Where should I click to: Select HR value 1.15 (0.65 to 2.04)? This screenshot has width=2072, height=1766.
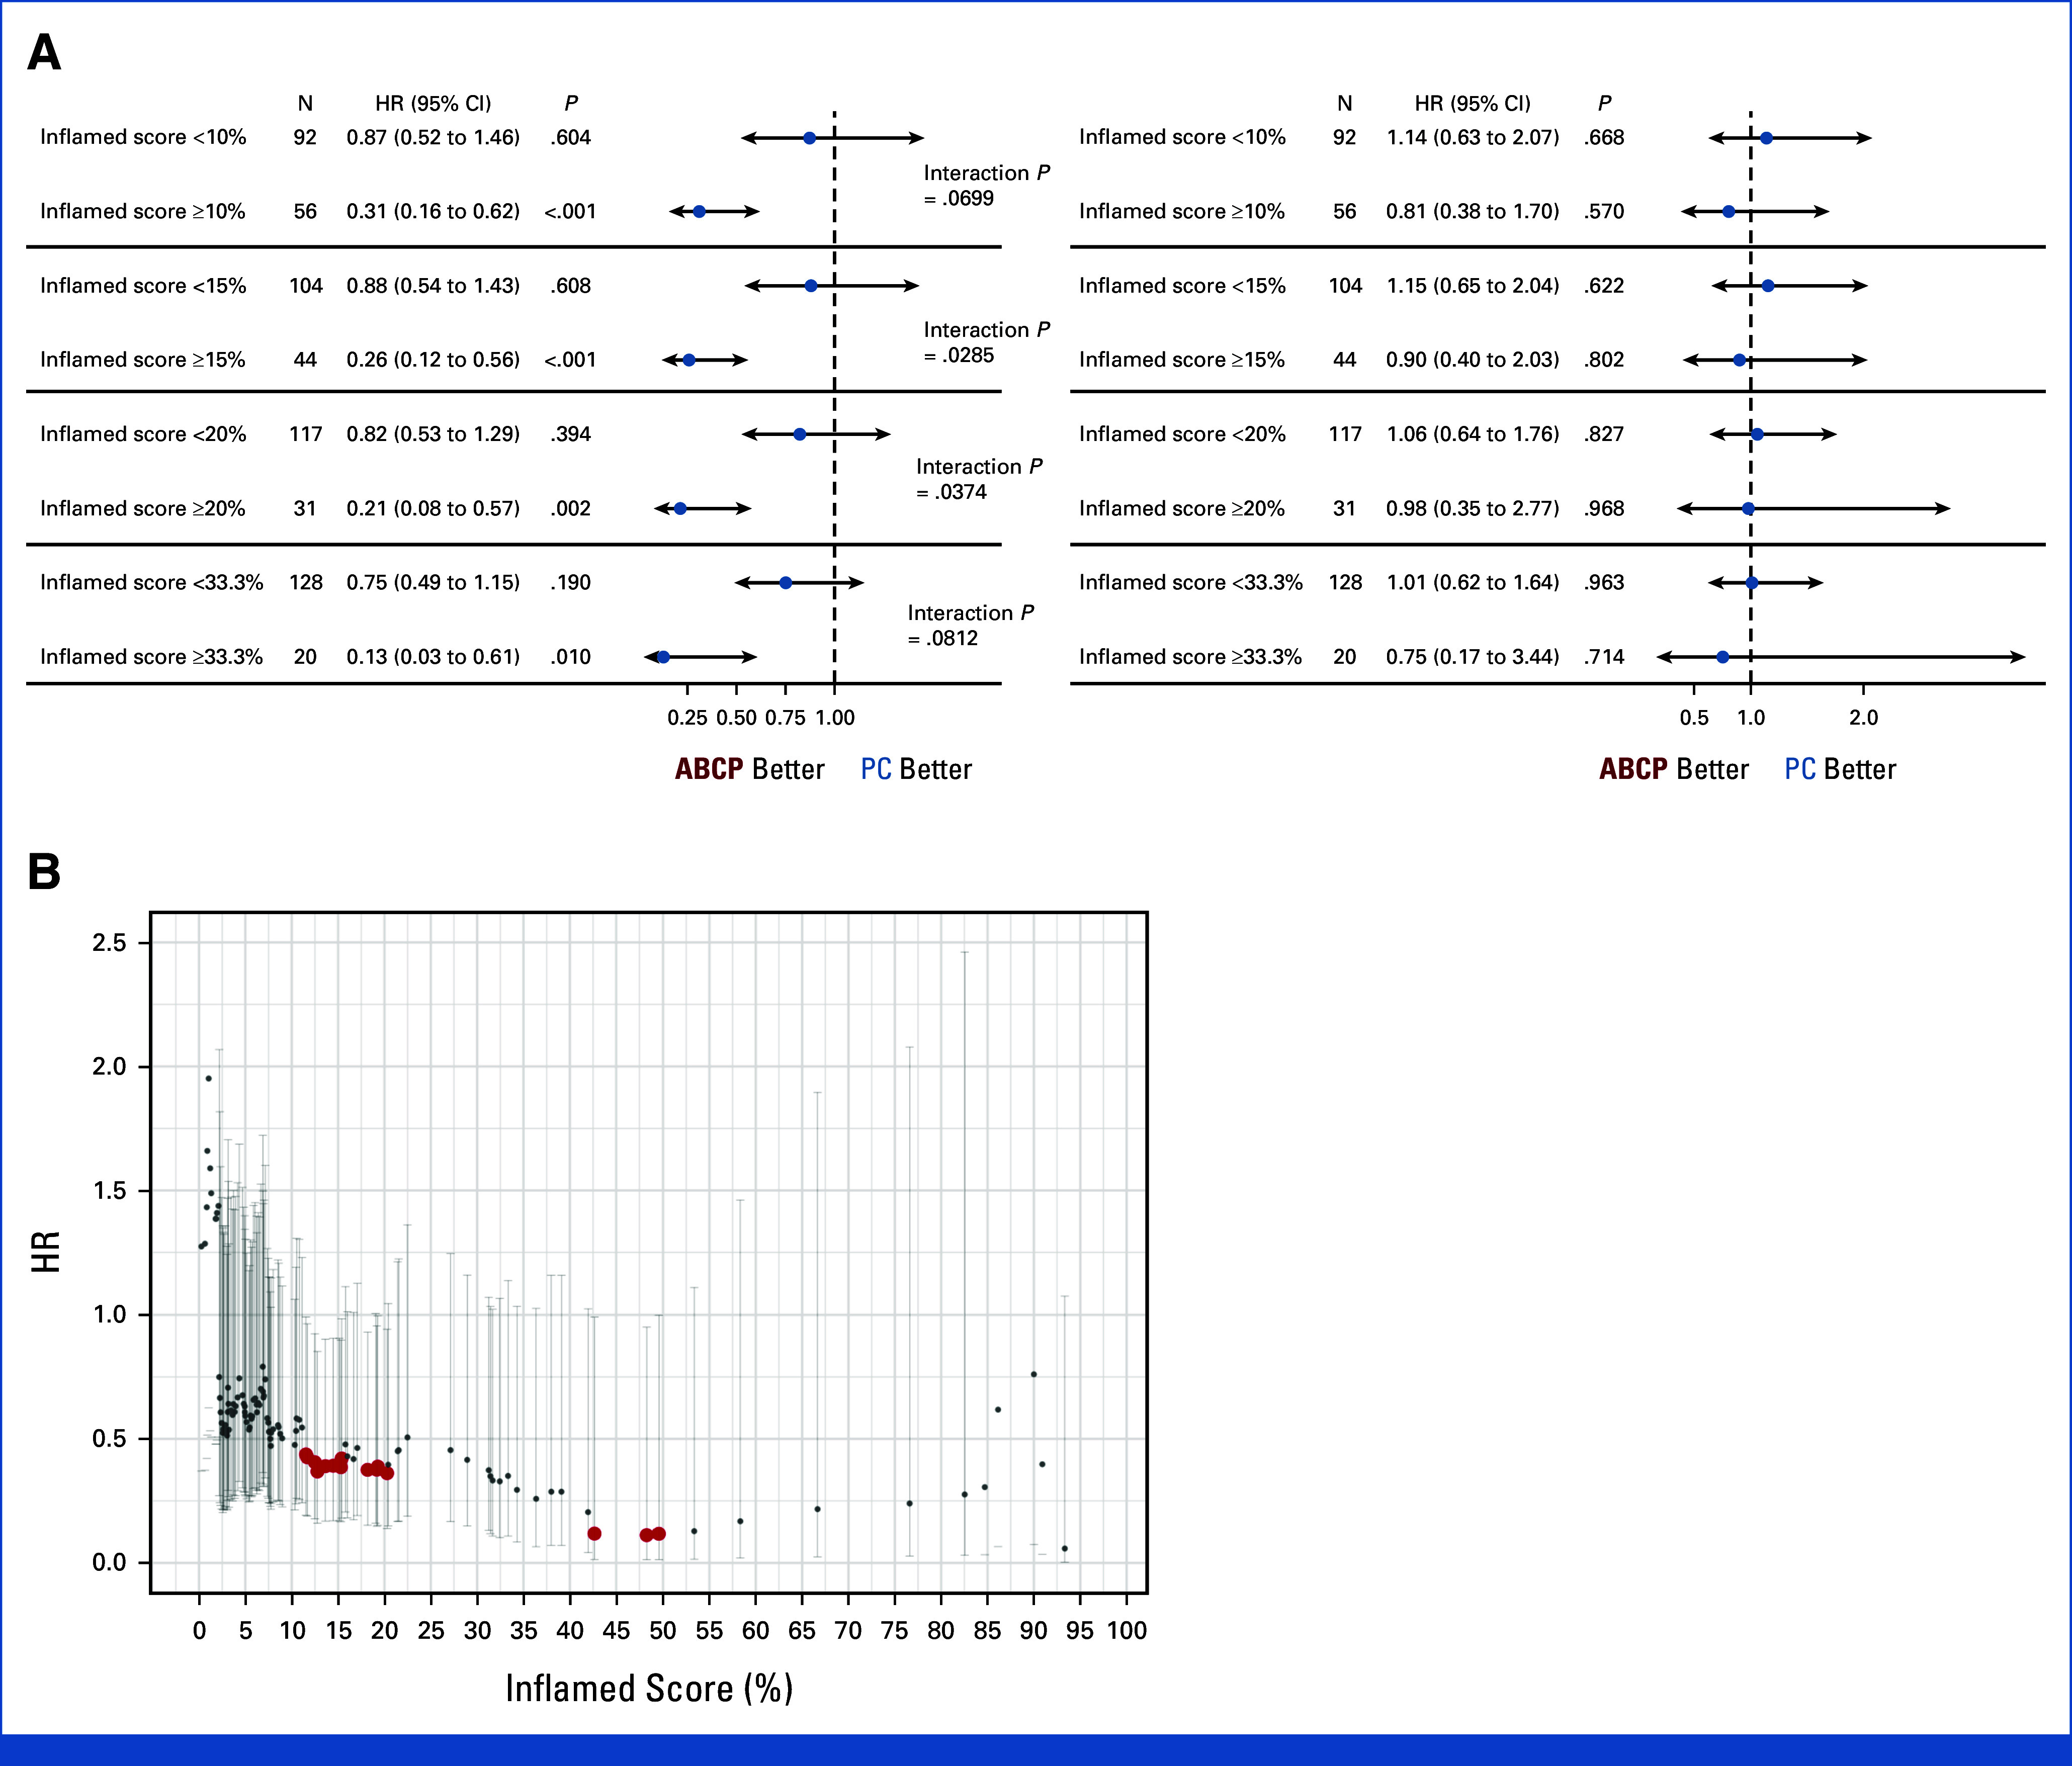(x=1473, y=286)
